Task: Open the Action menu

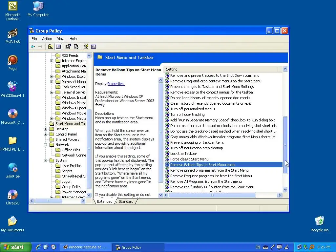Action: click(x=47, y=39)
